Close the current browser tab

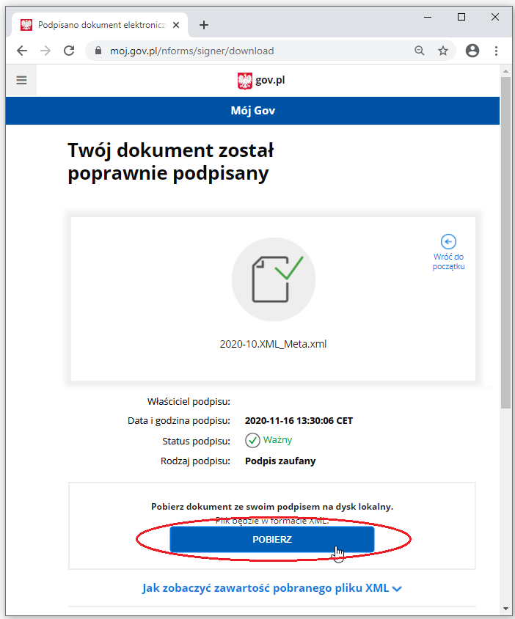(176, 25)
